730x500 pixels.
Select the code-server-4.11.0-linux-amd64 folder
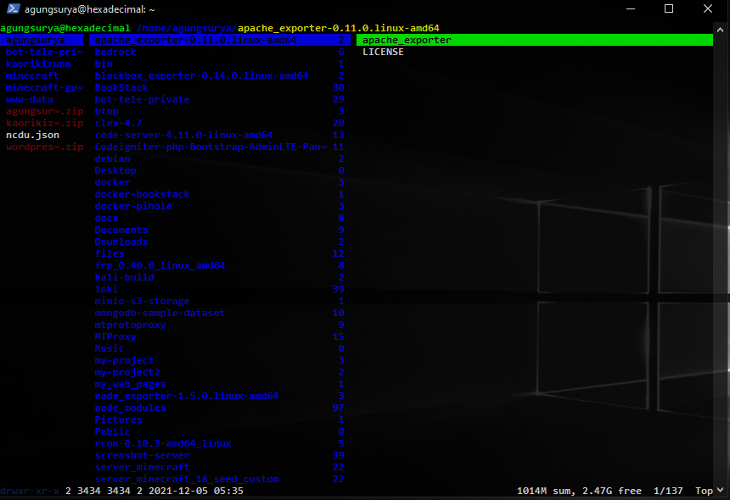click(183, 135)
